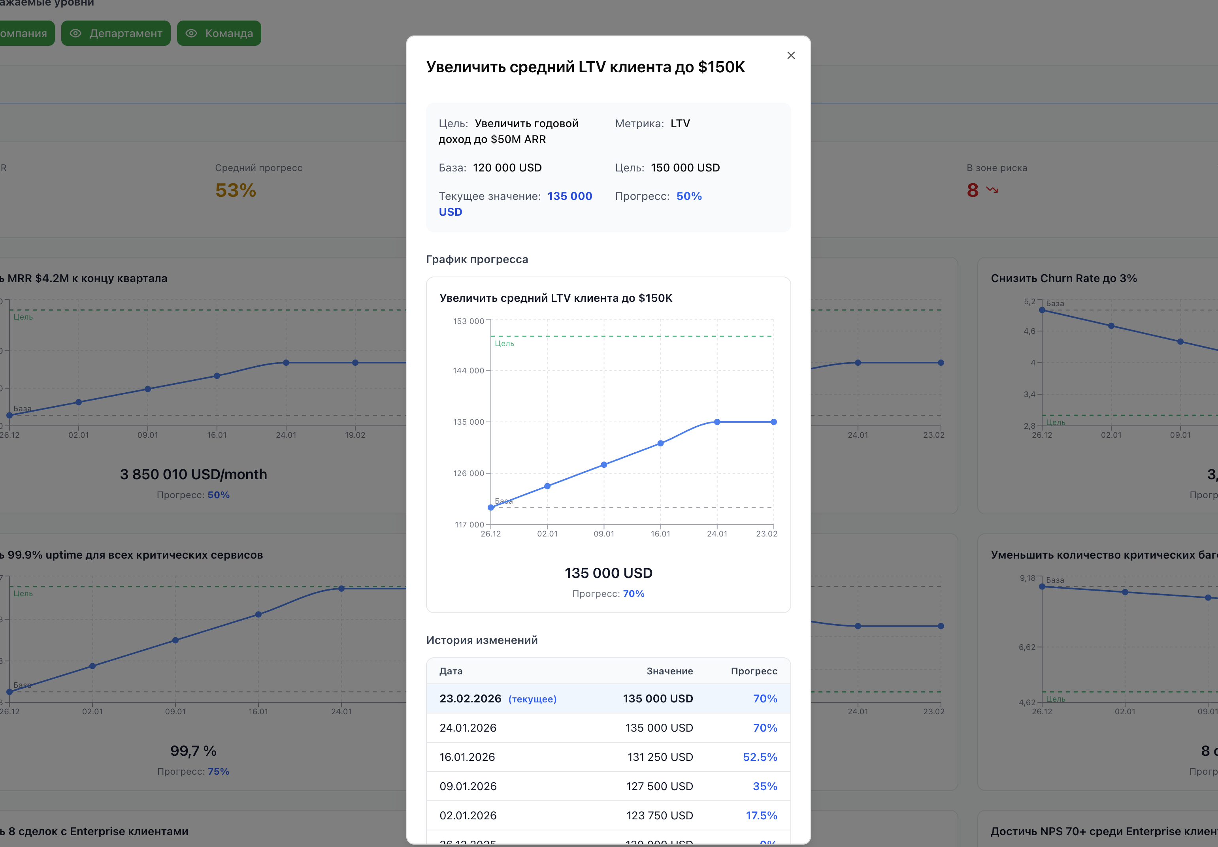
Task: Open the Снизить Churn Rate до 3% card
Action: [1063, 279]
